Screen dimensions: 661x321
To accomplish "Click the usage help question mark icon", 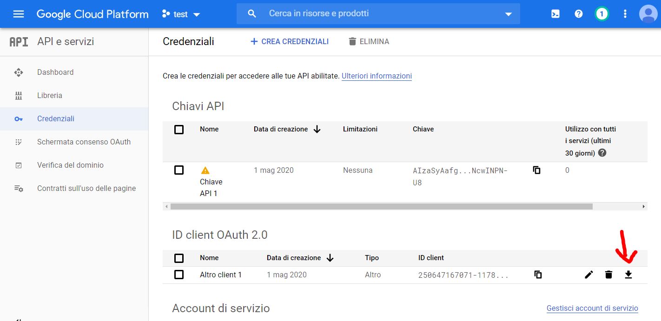I will (602, 152).
